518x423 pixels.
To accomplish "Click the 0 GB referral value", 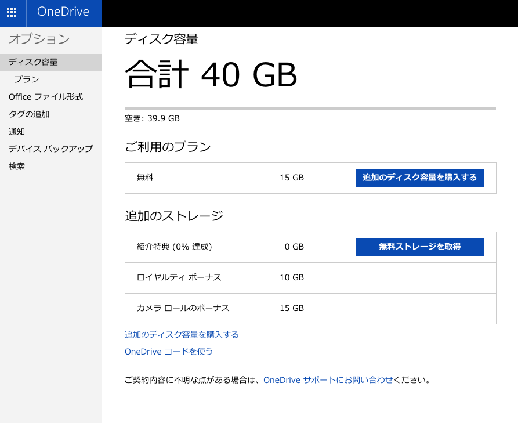I will (294, 247).
